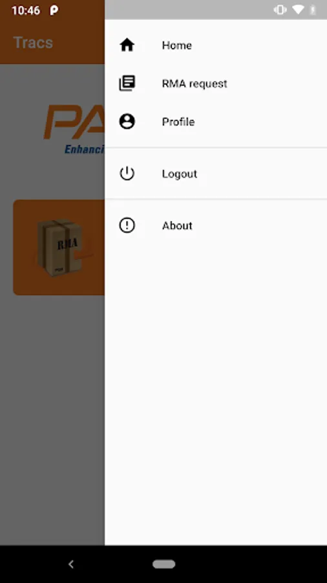Open the Profile menu item

pos(216,122)
